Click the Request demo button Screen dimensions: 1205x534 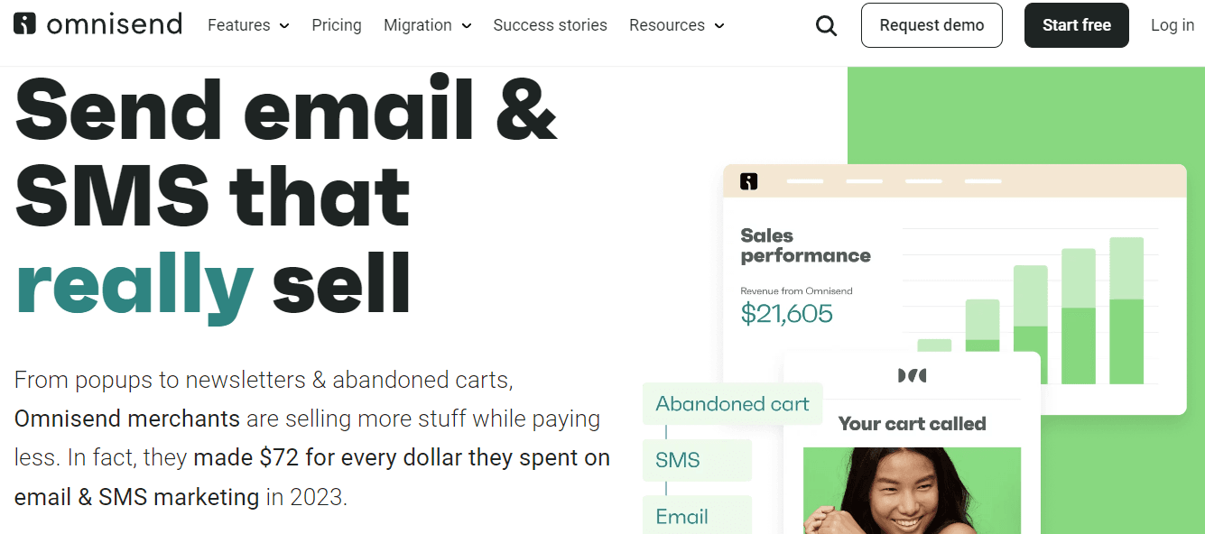tap(932, 25)
